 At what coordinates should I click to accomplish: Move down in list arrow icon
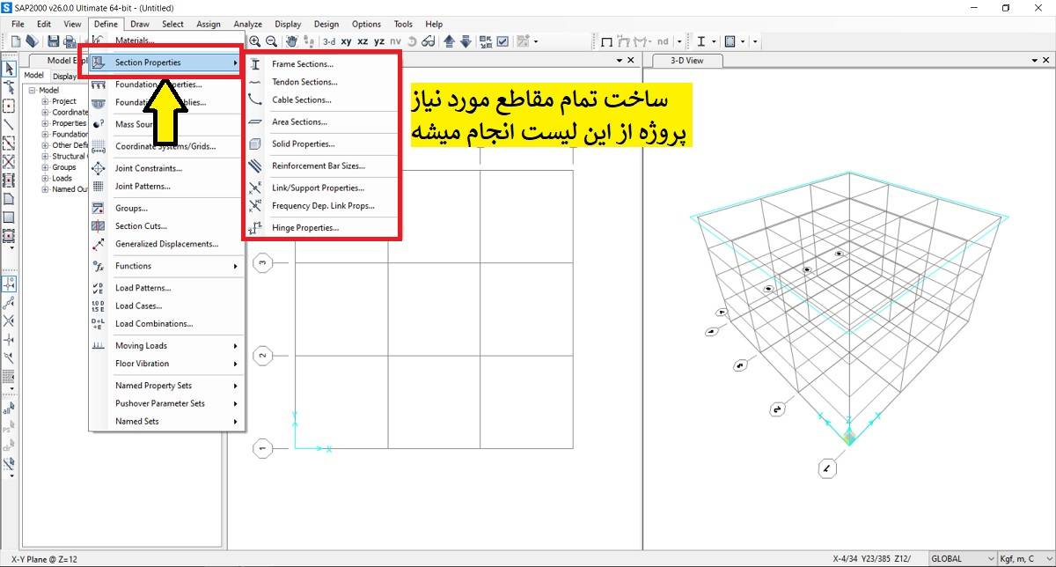point(466,41)
